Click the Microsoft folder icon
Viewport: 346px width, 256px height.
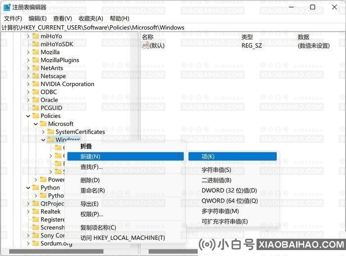pos(43,124)
